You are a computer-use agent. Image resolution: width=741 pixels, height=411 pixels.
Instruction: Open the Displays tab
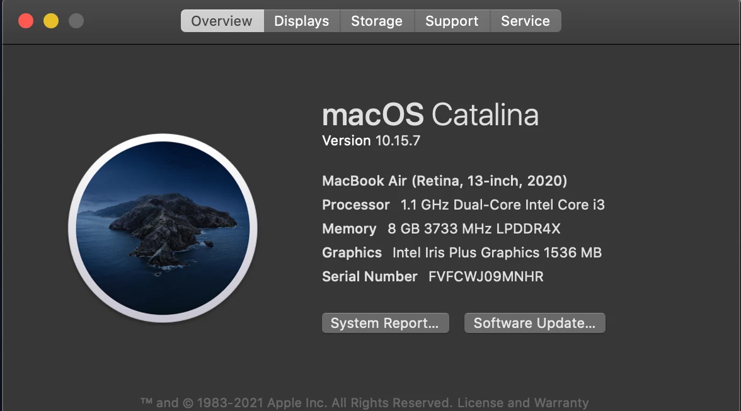click(x=301, y=21)
